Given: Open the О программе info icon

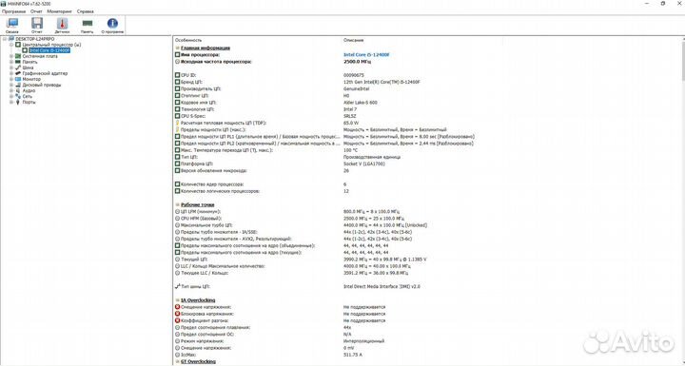Looking at the screenshot, I should click(x=112, y=23).
